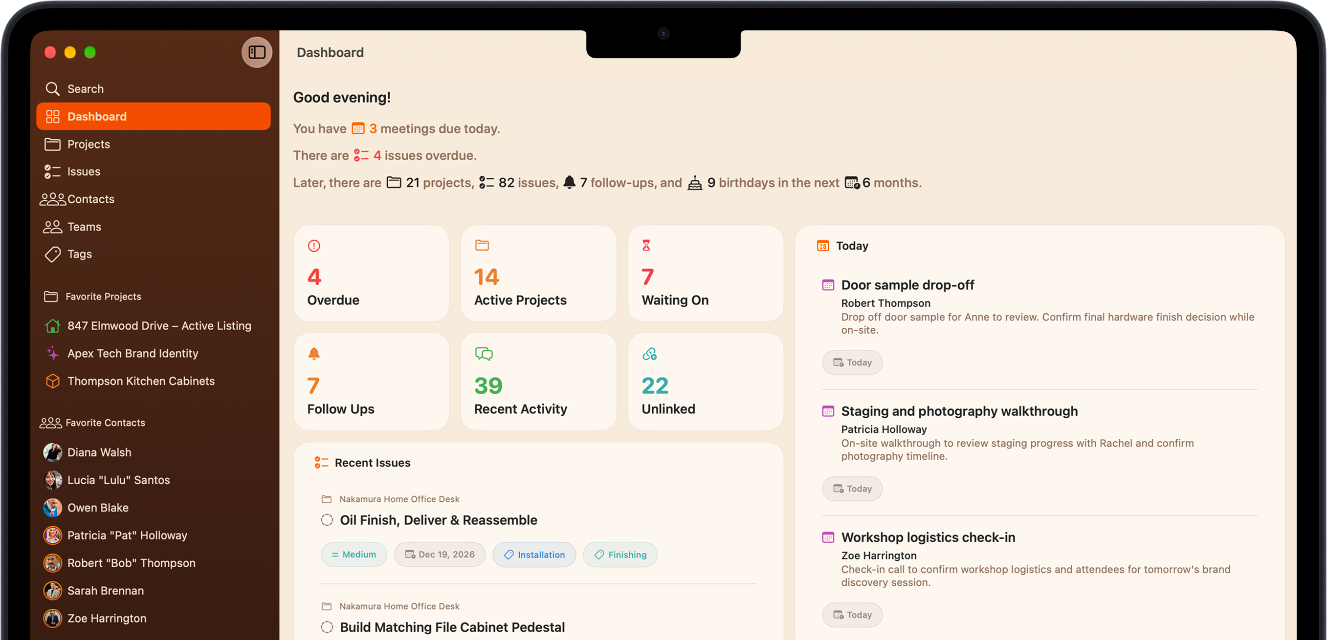Click the Recent Activity chat bubbles icon
Viewport: 1327px width, 640px height.
coord(484,354)
